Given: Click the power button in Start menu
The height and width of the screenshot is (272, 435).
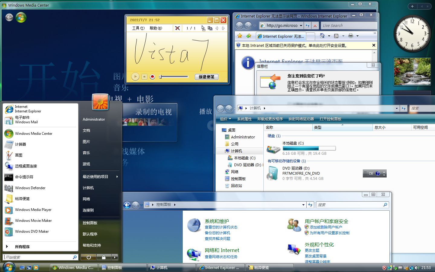Looking at the screenshot, I should (x=89, y=257).
